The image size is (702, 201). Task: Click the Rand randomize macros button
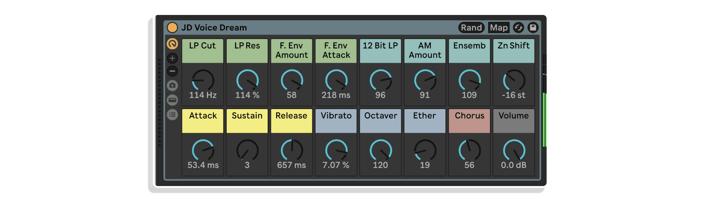point(471,28)
